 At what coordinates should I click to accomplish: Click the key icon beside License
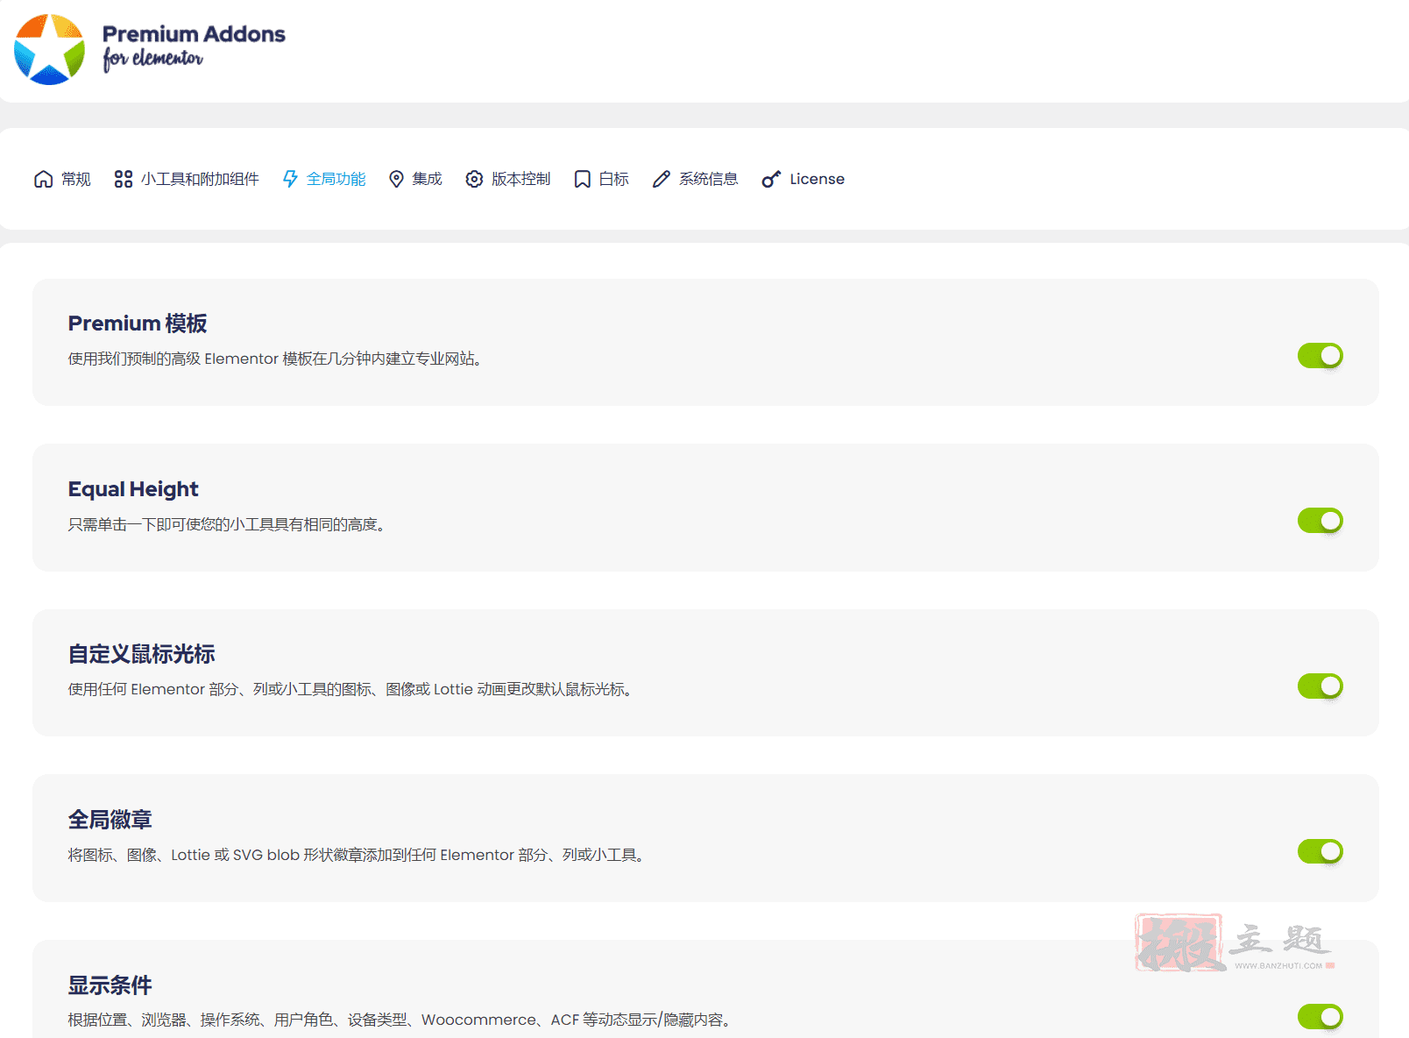tap(771, 179)
